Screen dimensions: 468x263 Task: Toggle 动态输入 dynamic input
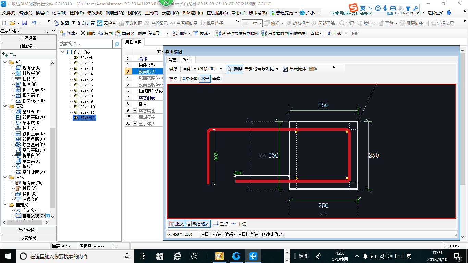point(198,224)
